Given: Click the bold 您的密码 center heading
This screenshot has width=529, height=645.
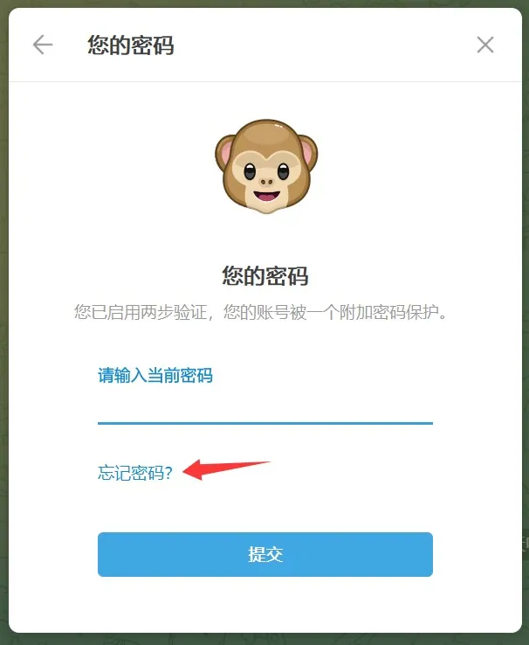Looking at the screenshot, I should coord(265,275).
